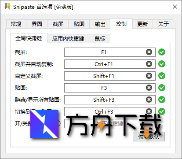Click the 截屏并自动复制 hotkey field
Screen dimensions: 182x159
tap(110, 64)
